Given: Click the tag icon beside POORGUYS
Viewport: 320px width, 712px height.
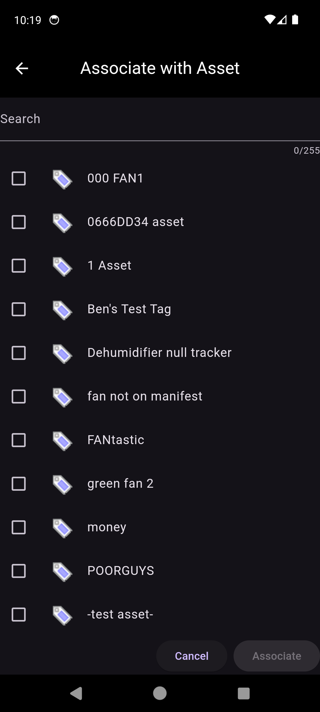Looking at the screenshot, I should (62, 572).
